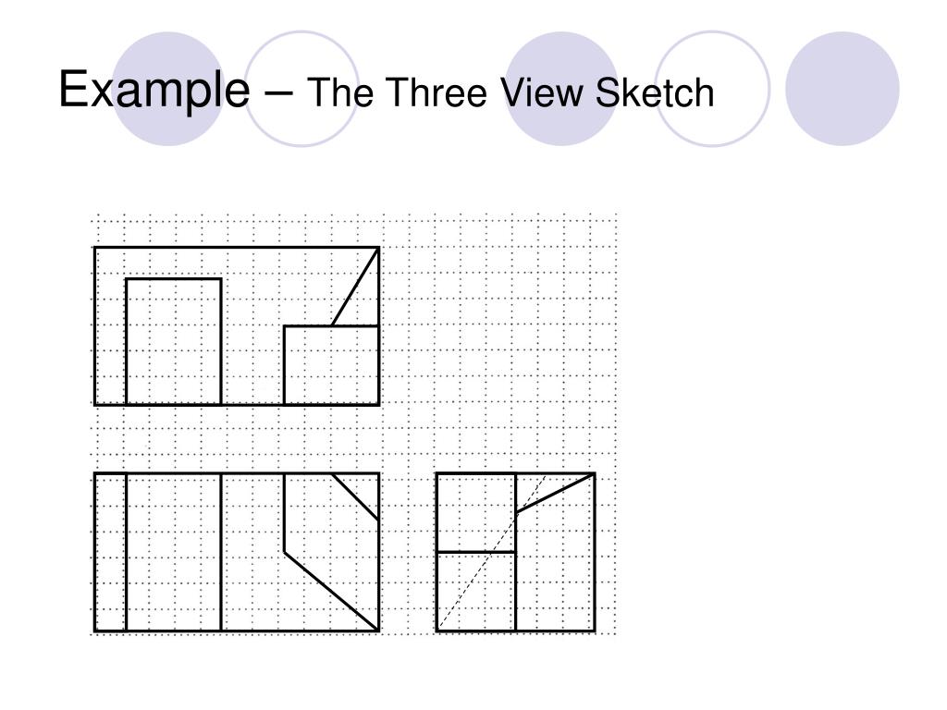The width and height of the screenshot is (947, 710).
Task: Click the word "Example" in the title
Action: tap(154, 90)
